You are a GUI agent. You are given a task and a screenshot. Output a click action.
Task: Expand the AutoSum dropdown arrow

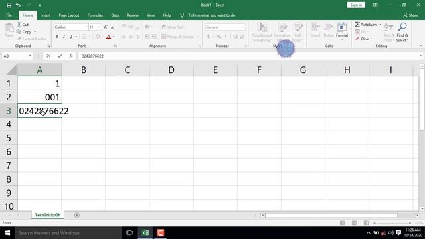[380, 25]
